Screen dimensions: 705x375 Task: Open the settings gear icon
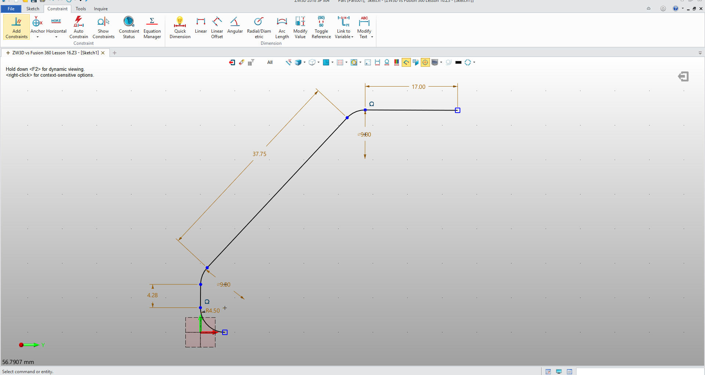pos(663,8)
